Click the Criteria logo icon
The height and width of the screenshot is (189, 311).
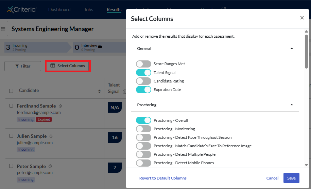point(10,9)
